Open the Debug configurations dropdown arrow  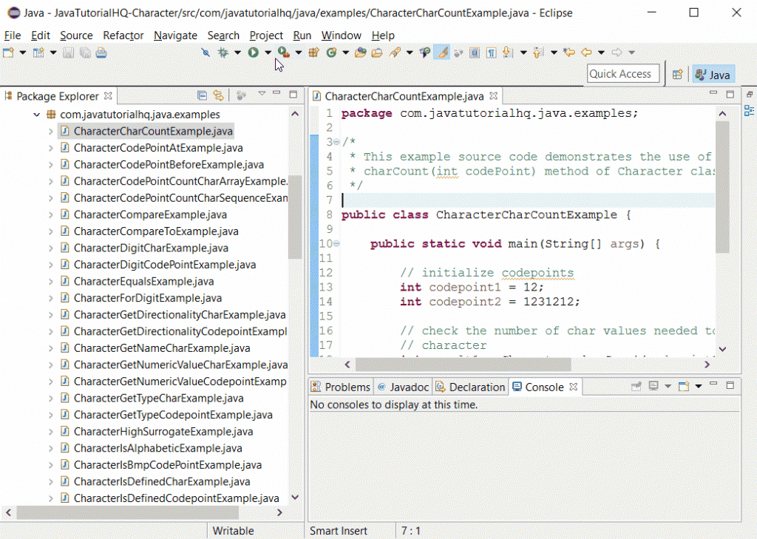tap(237, 52)
